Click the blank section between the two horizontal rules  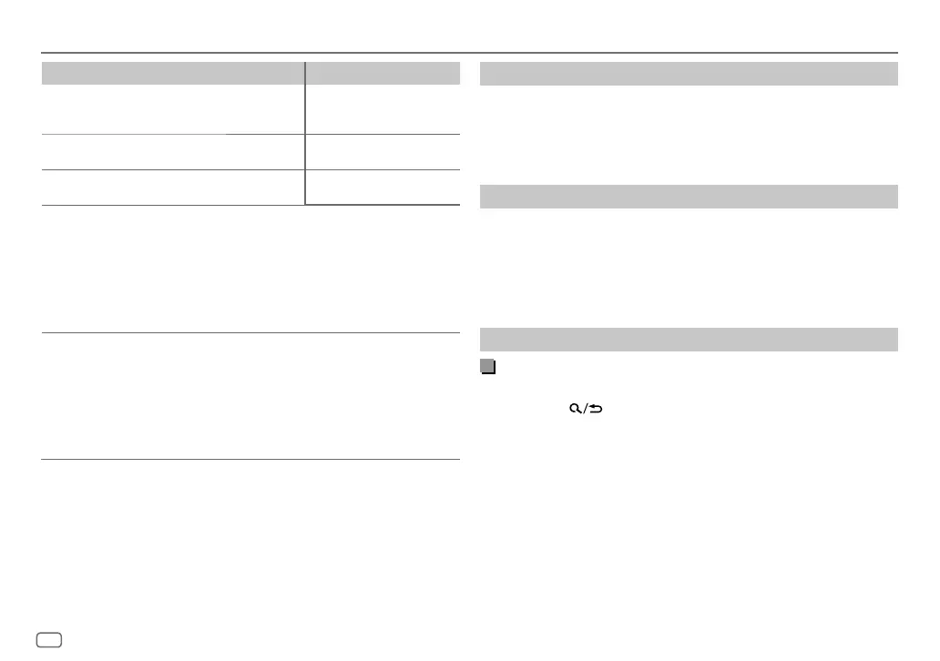click(x=250, y=396)
